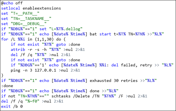The image size is (176, 111).
Task: Click the "TN=__TASKNAME__" string
Action: pyautogui.click(x=31, y=19)
